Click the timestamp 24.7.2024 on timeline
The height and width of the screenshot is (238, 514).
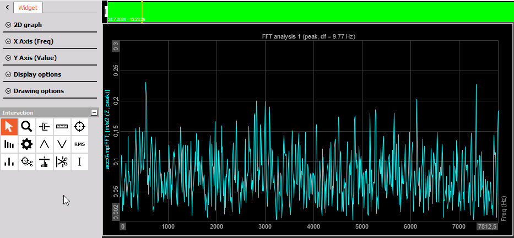(x=127, y=19)
